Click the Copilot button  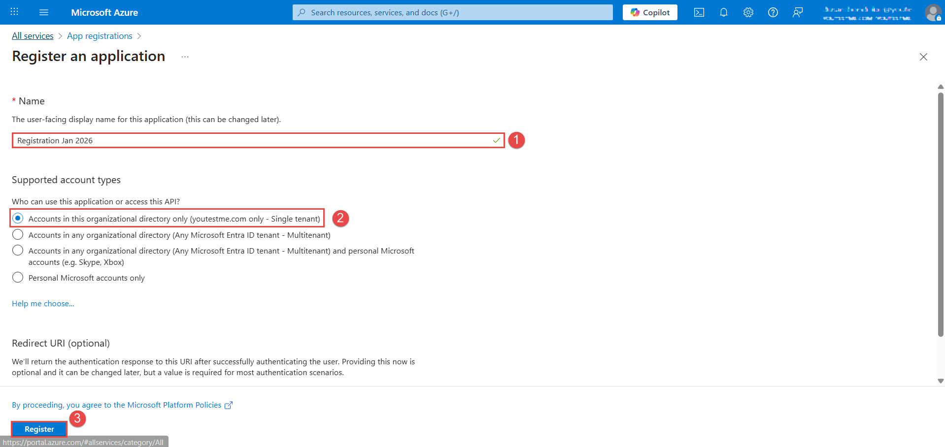pos(650,12)
